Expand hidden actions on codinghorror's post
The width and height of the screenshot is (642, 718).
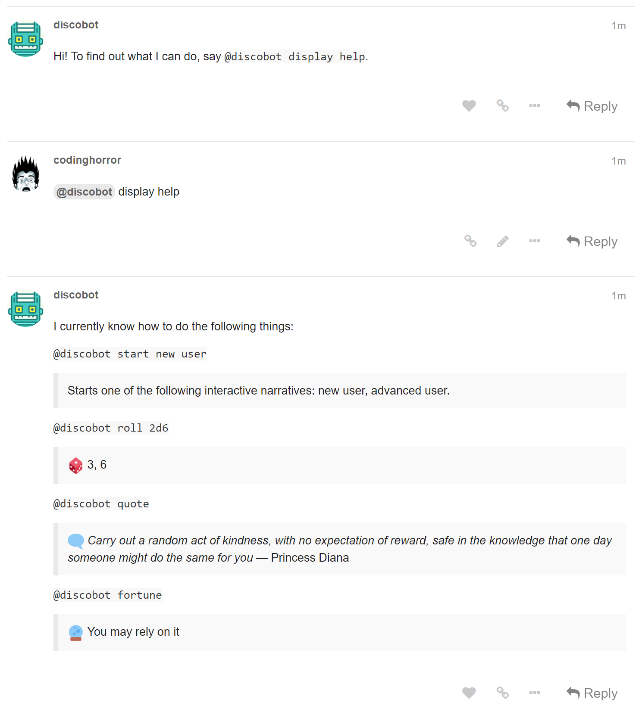(x=534, y=241)
